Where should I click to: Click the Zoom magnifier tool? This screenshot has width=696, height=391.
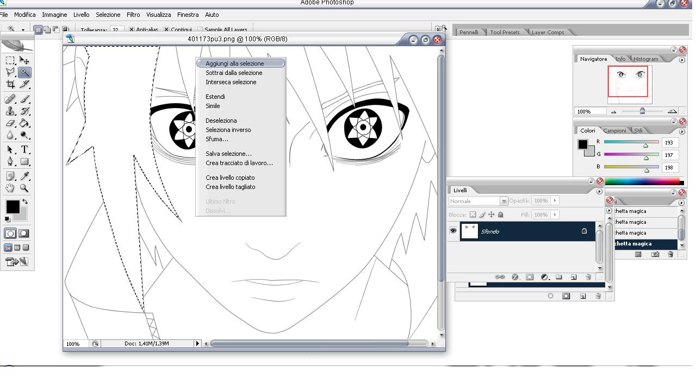(24, 188)
